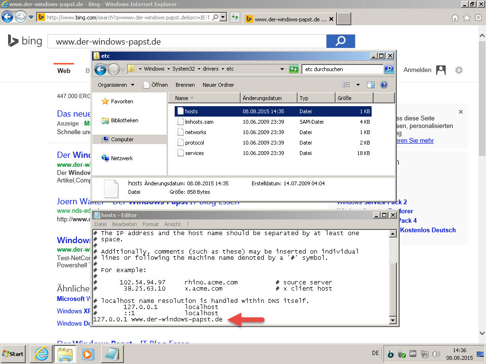
Task: Expand the Explorer address bar history dropdown
Action: click(x=282, y=69)
